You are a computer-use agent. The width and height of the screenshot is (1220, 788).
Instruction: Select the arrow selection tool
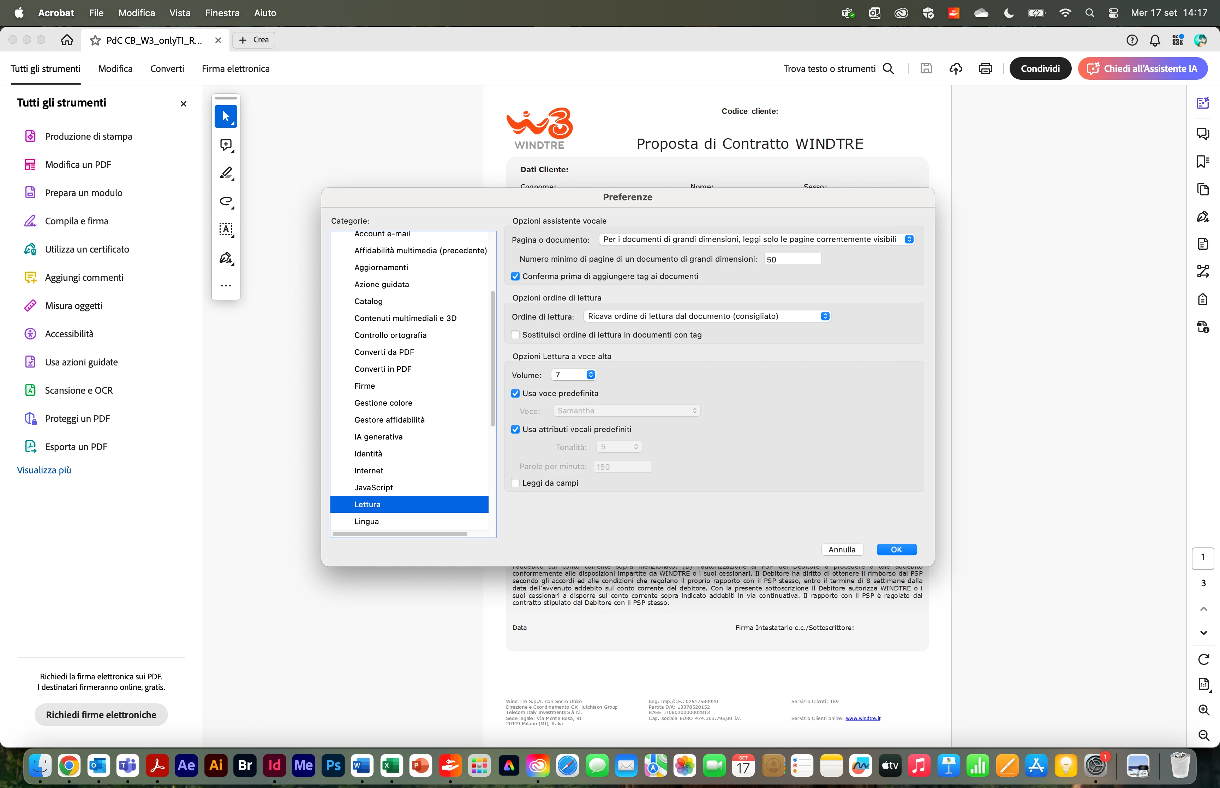[226, 117]
